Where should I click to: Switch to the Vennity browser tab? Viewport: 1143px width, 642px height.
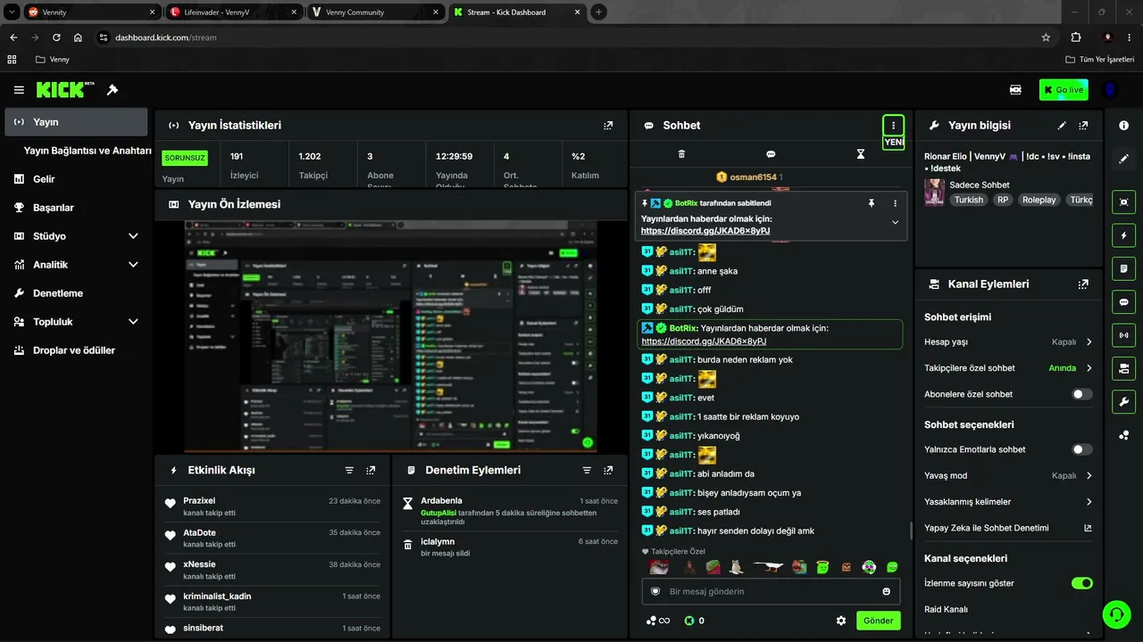point(91,12)
